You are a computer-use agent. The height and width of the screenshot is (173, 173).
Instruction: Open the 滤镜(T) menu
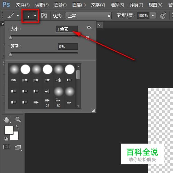click(136, 5)
